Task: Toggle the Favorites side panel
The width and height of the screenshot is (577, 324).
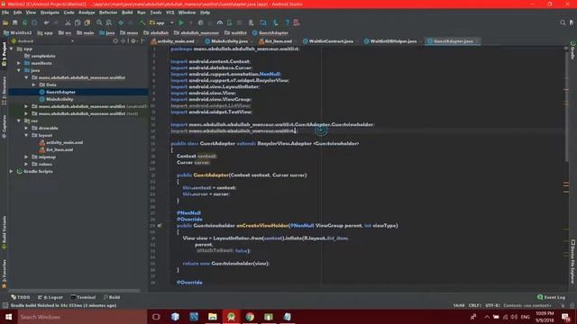Action: point(4,274)
